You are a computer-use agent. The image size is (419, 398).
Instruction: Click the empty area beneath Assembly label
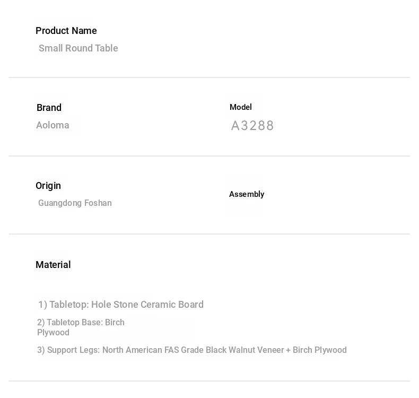[x=246, y=207]
